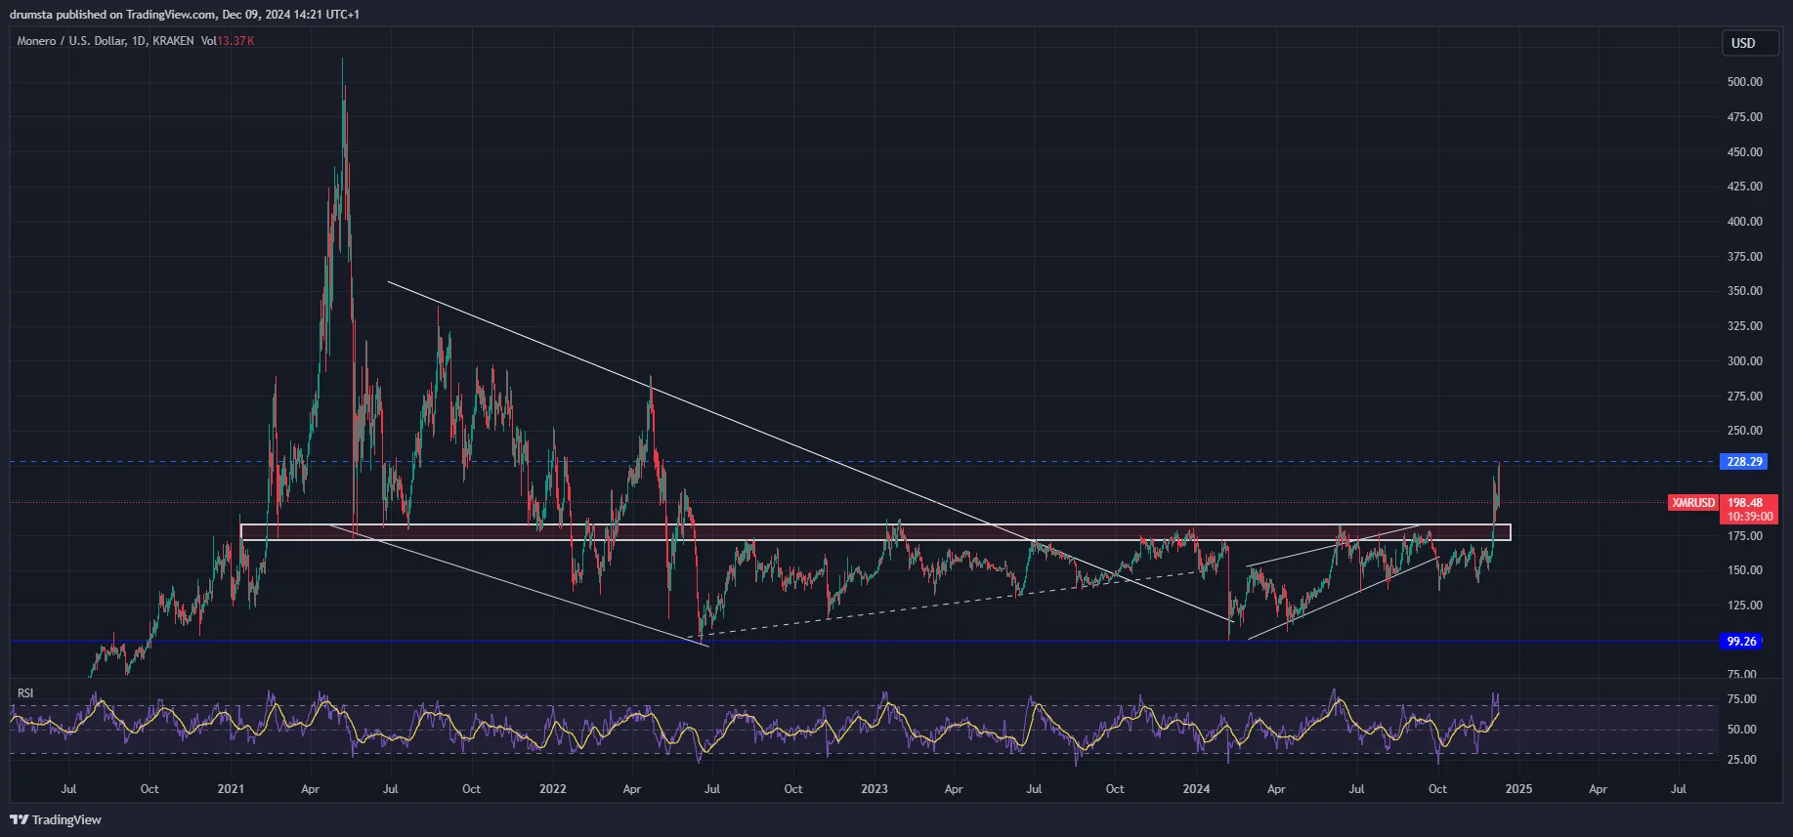Viewport: 1793px width, 837px height.
Task: Click the red XMRUSD symbol tag
Action: point(1692,503)
